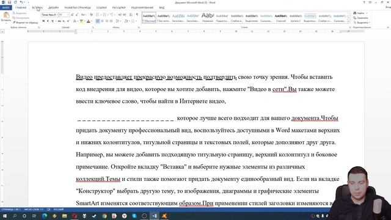Toggle Superscript formatting
The height and width of the screenshot is (220, 391).
coord(68,21)
